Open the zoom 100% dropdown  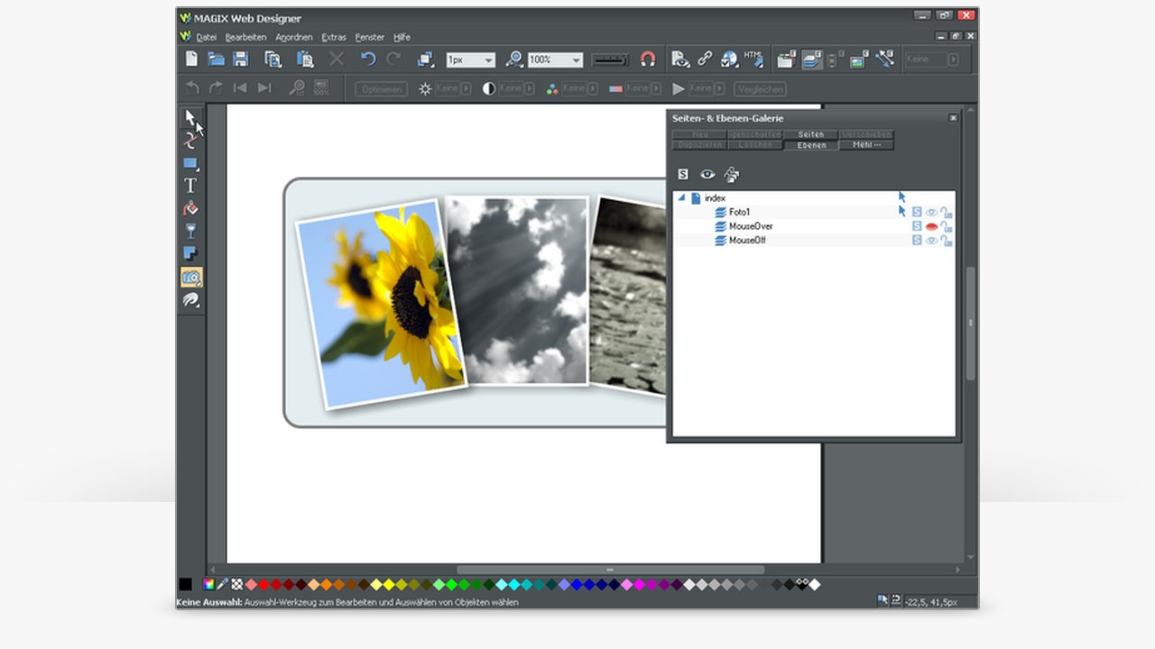576,59
